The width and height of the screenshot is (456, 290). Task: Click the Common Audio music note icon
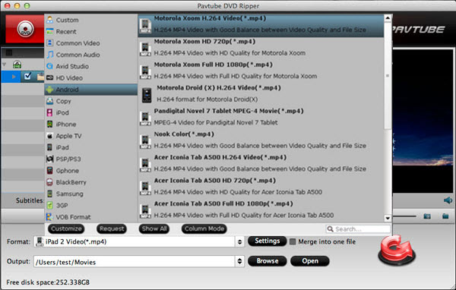[50, 55]
